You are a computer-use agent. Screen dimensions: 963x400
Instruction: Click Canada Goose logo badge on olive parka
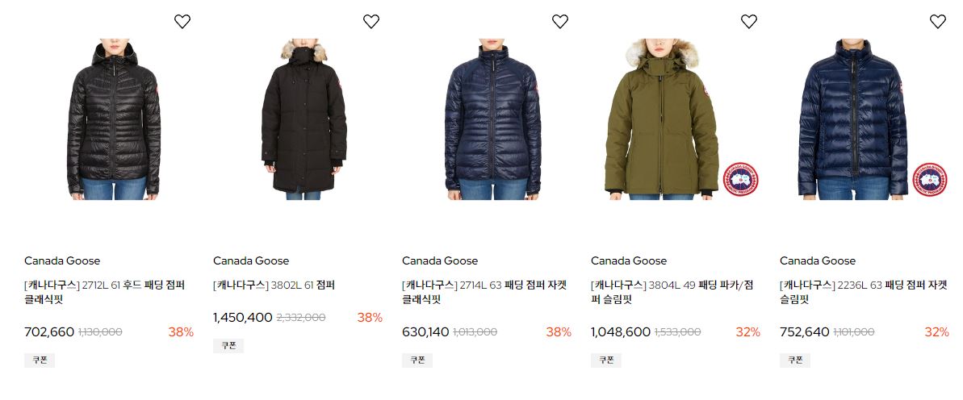tap(740, 179)
